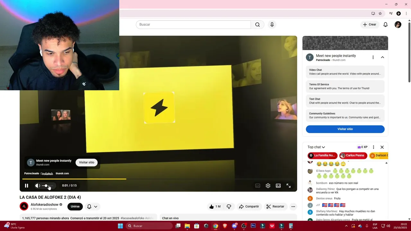Open Brave browser from taskbar
Image resolution: width=411 pixels, height=231 pixels.
225,226
